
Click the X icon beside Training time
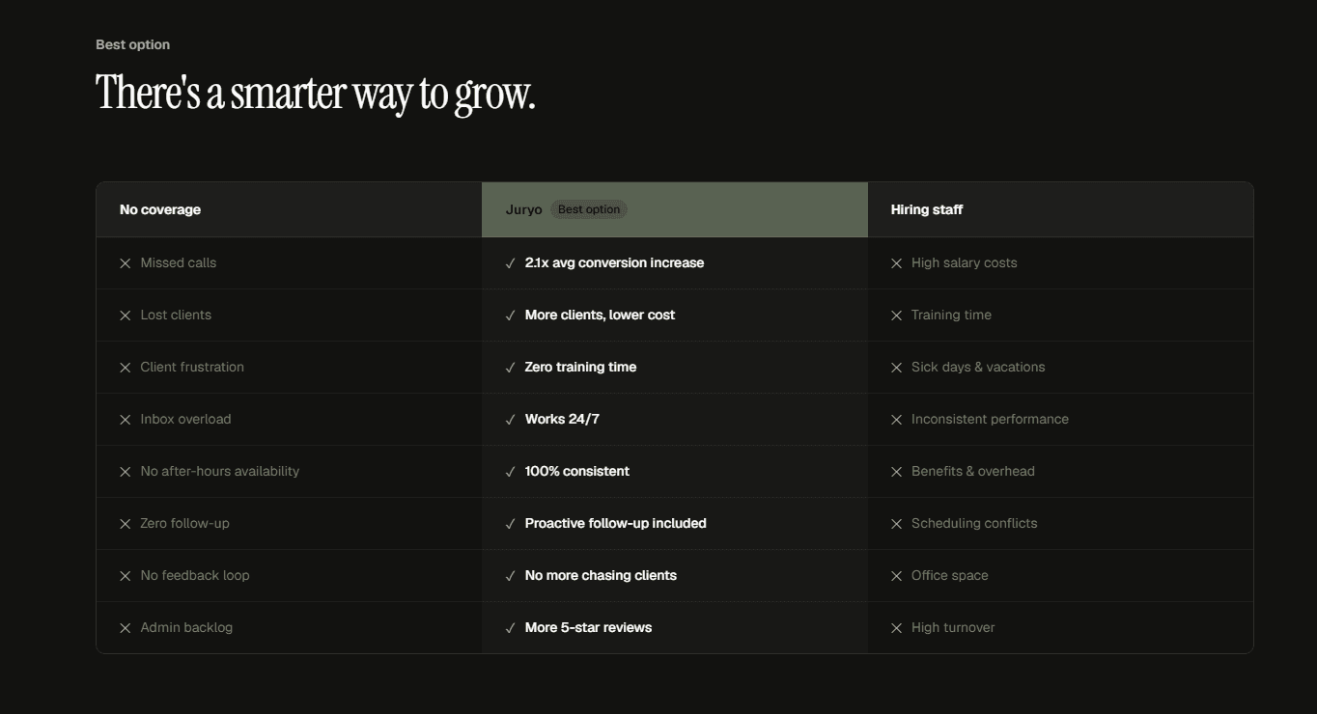(896, 316)
